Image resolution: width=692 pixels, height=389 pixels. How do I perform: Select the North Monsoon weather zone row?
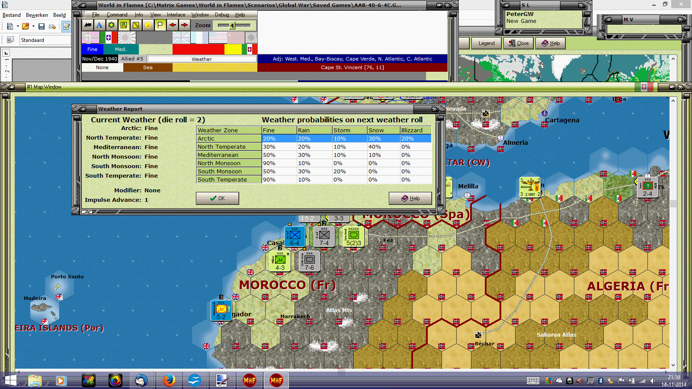point(314,163)
